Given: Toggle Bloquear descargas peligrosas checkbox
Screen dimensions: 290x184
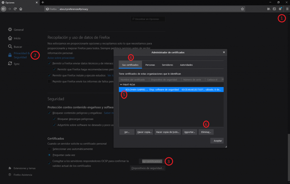Looking at the screenshot, I should pos(54,119).
